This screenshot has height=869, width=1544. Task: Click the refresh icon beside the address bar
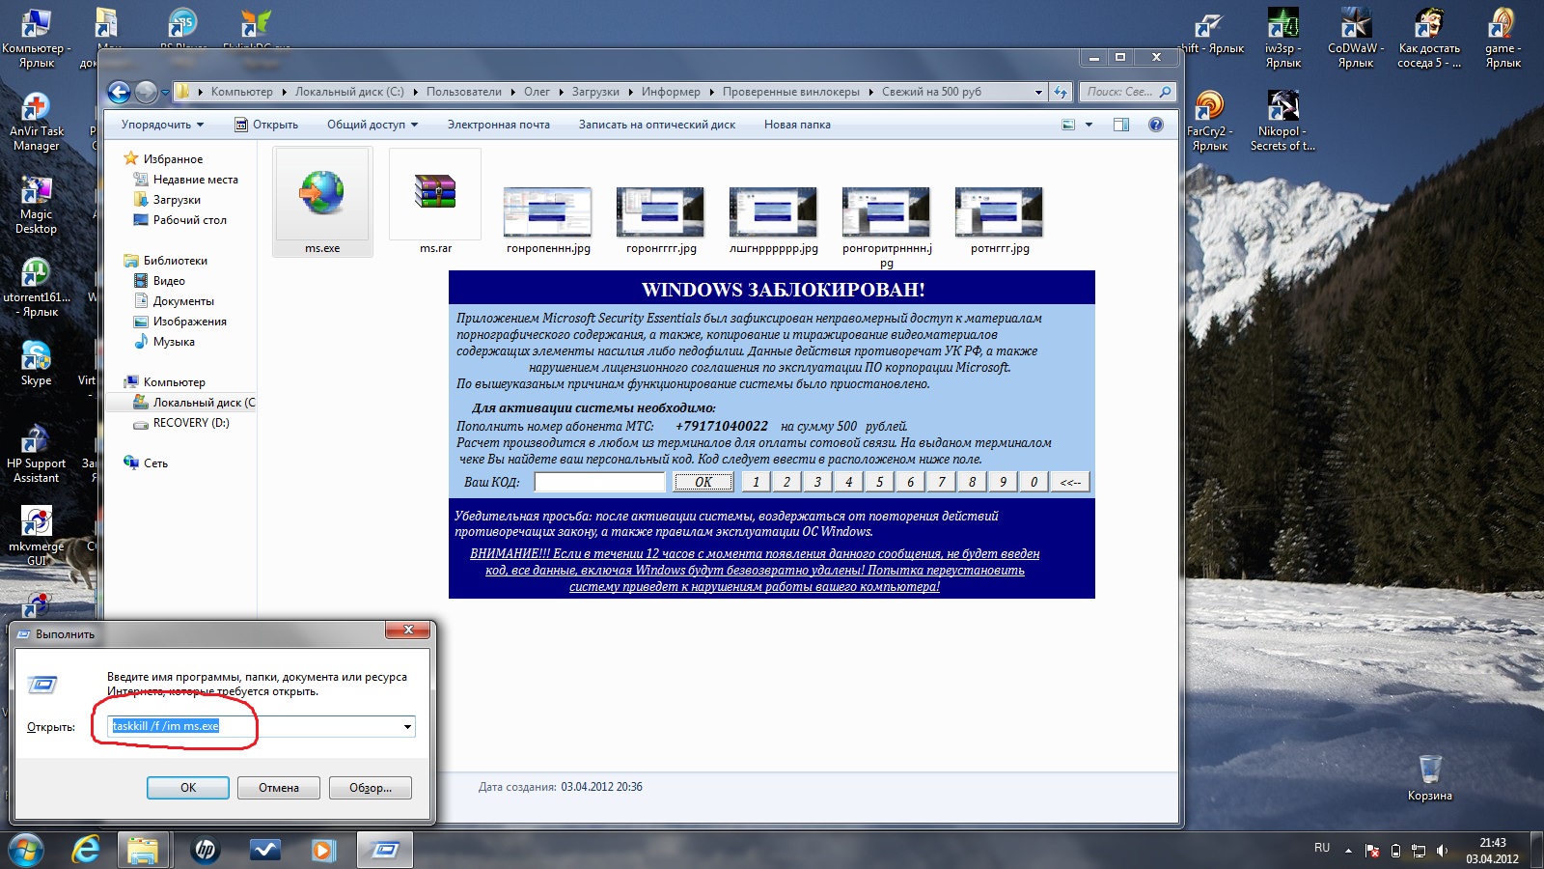(x=1061, y=92)
